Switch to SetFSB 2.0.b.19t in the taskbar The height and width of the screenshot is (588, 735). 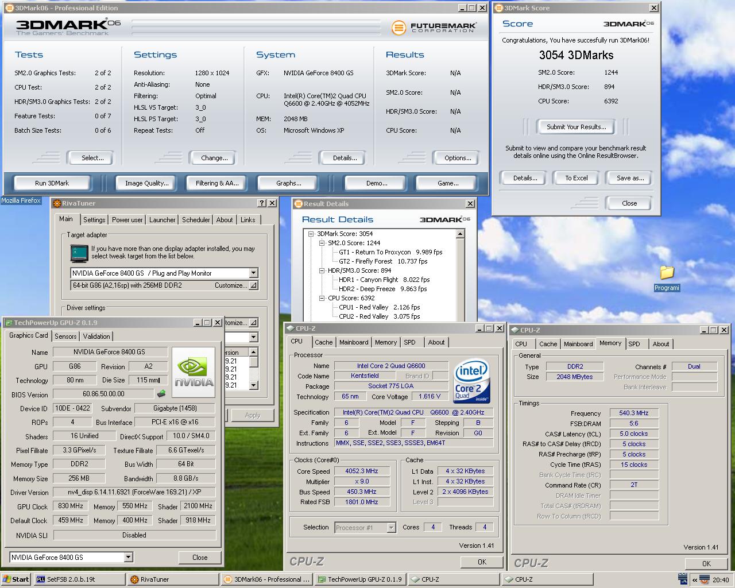[79, 579]
